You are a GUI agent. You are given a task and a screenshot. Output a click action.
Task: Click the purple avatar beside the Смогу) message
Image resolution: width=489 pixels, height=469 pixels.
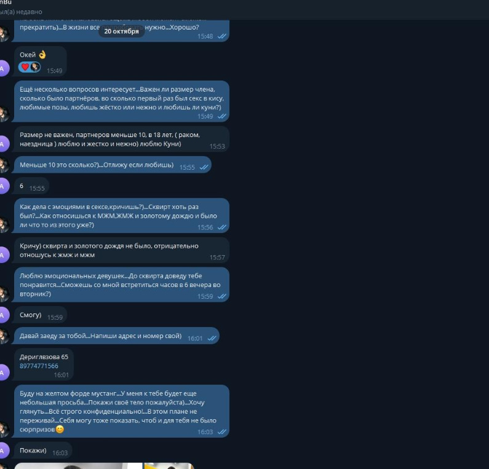tap(3, 315)
